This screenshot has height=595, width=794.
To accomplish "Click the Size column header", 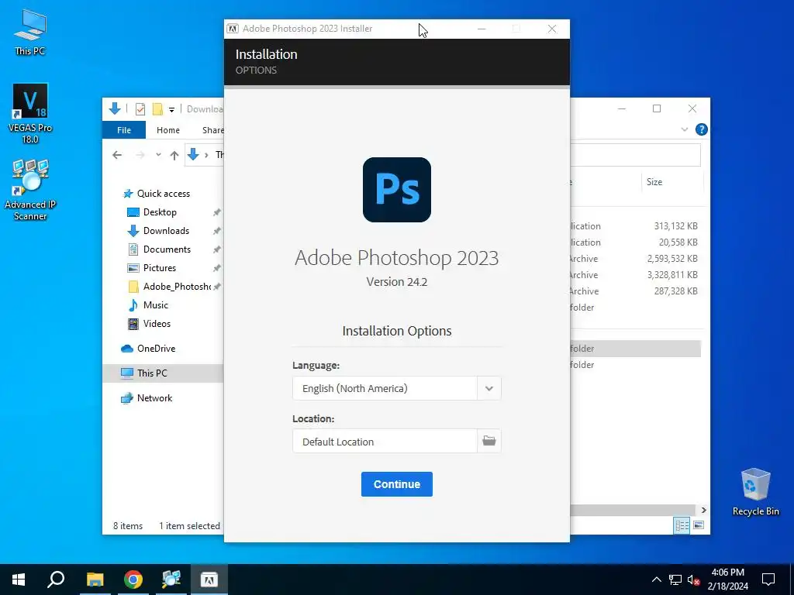I will (654, 181).
